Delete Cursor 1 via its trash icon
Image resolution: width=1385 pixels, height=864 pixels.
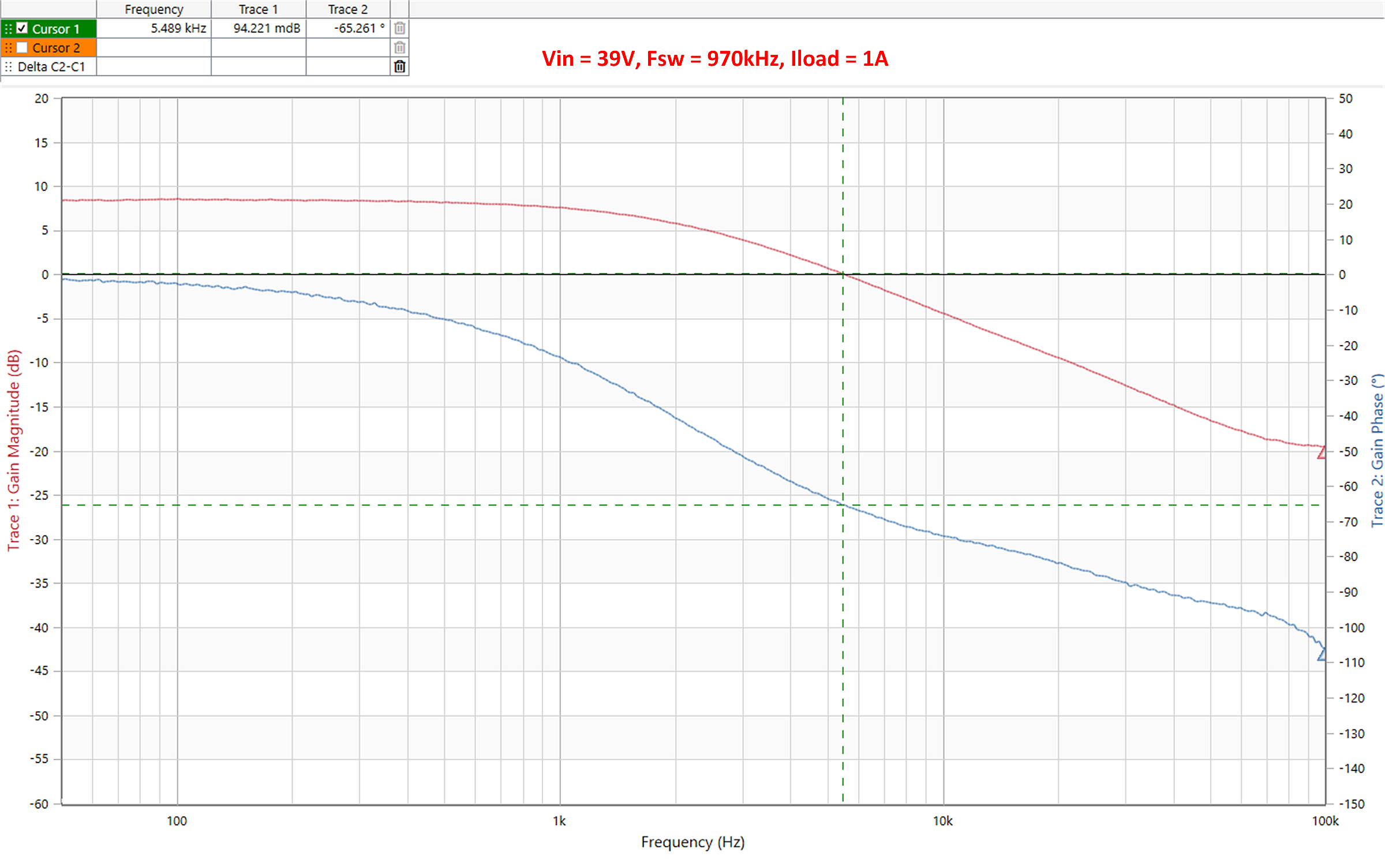click(x=399, y=28)
